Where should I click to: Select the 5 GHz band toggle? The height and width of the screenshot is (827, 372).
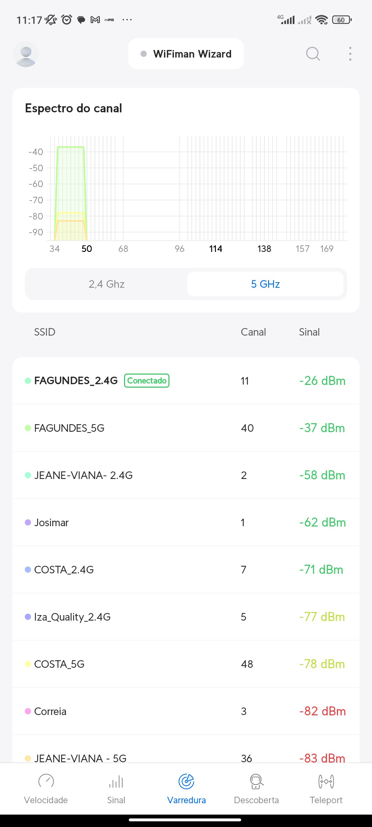pyautogui.click(x=265, y=284)
